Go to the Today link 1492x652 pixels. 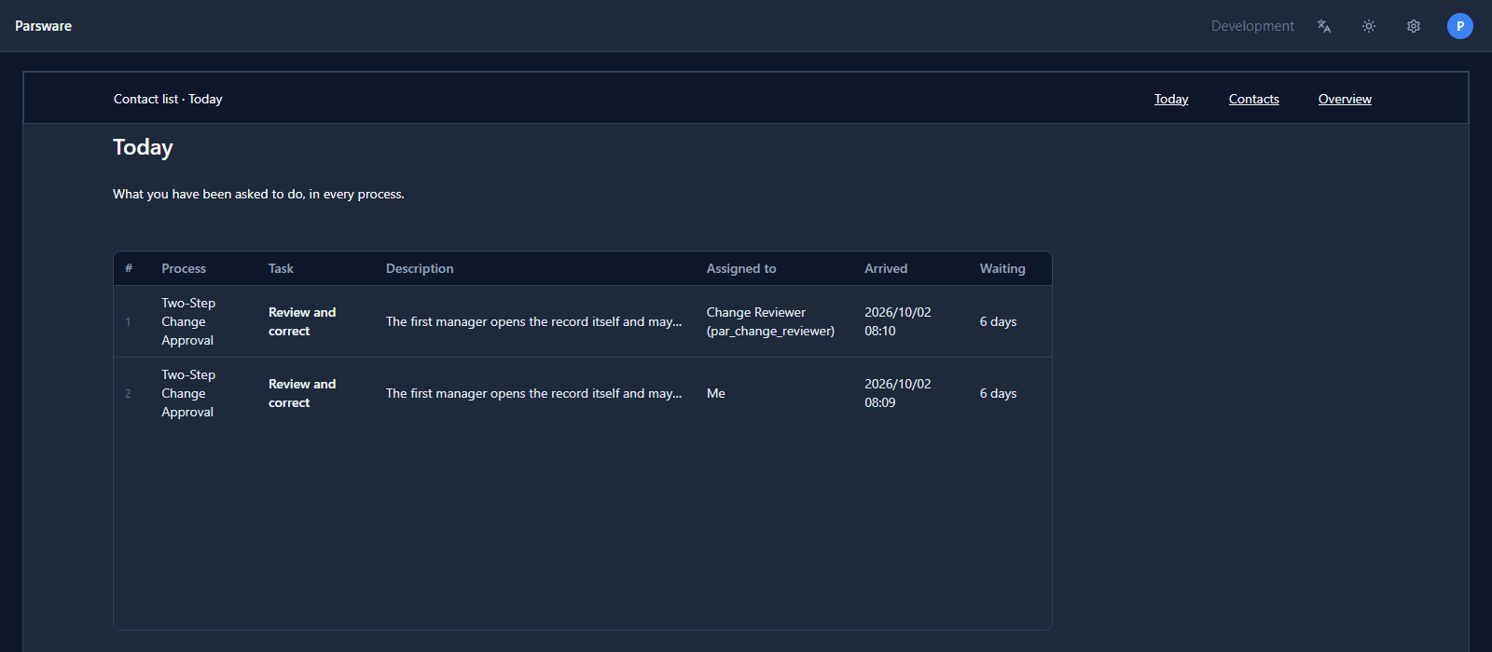pos(1171,99)
